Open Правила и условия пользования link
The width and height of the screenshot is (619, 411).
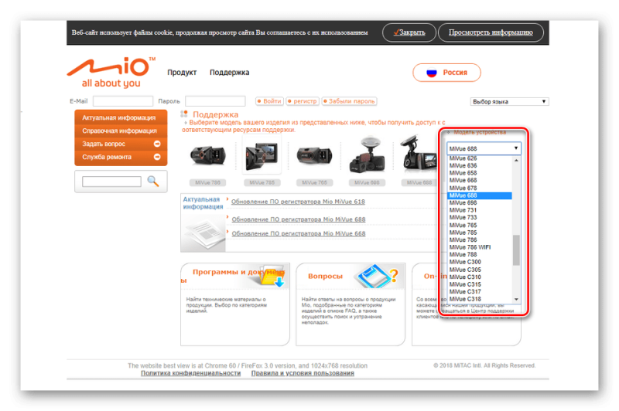303,373
